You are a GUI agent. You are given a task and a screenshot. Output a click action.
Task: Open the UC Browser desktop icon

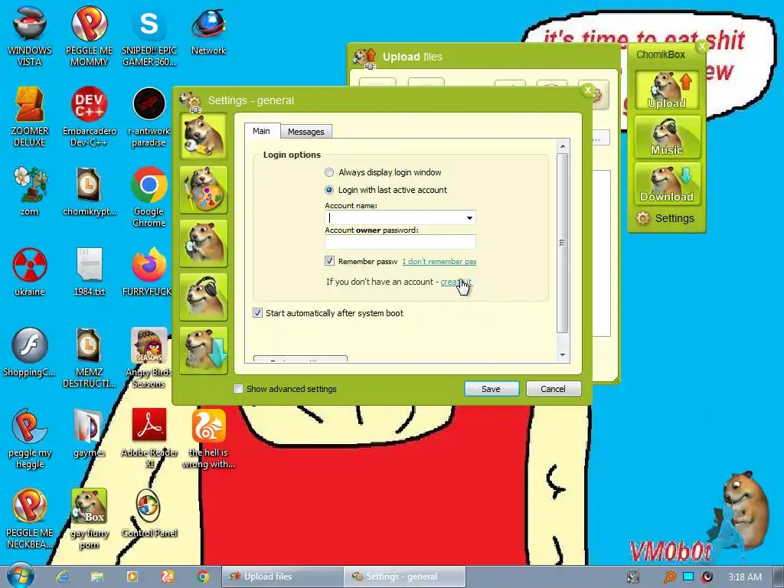click(208, 439)
